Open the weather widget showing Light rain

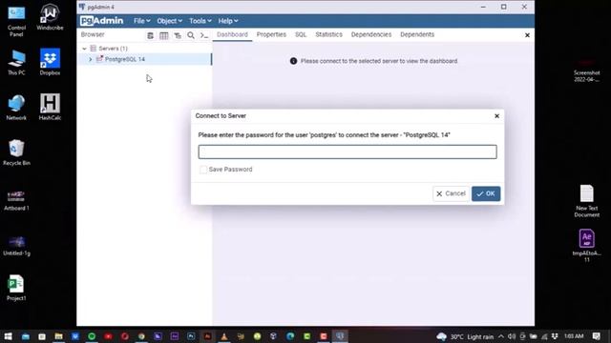[465, 336]
